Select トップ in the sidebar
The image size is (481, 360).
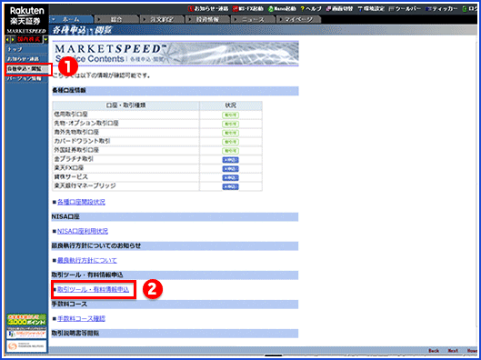tap(26, 49)
